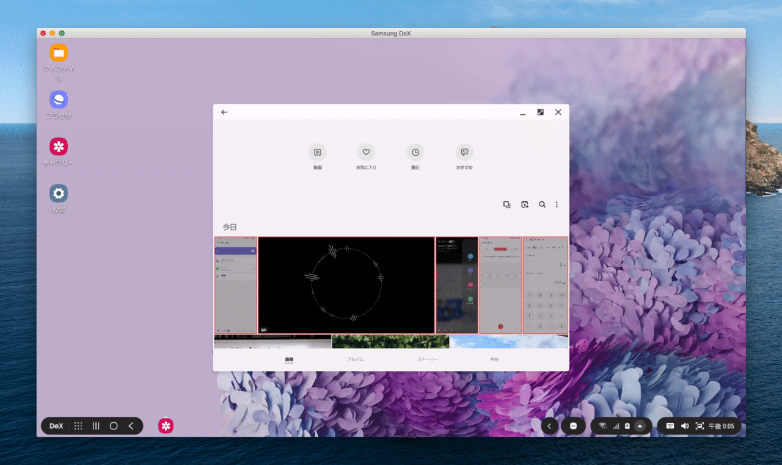Click the recents three-bars button in taskbar
782x465 pixels.
96,426
